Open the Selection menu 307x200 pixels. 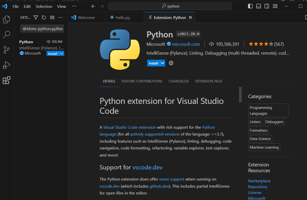[x=44, y=6]
